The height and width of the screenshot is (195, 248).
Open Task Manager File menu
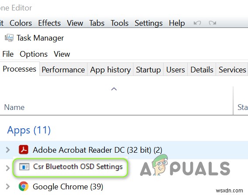[x=8, y=54]
